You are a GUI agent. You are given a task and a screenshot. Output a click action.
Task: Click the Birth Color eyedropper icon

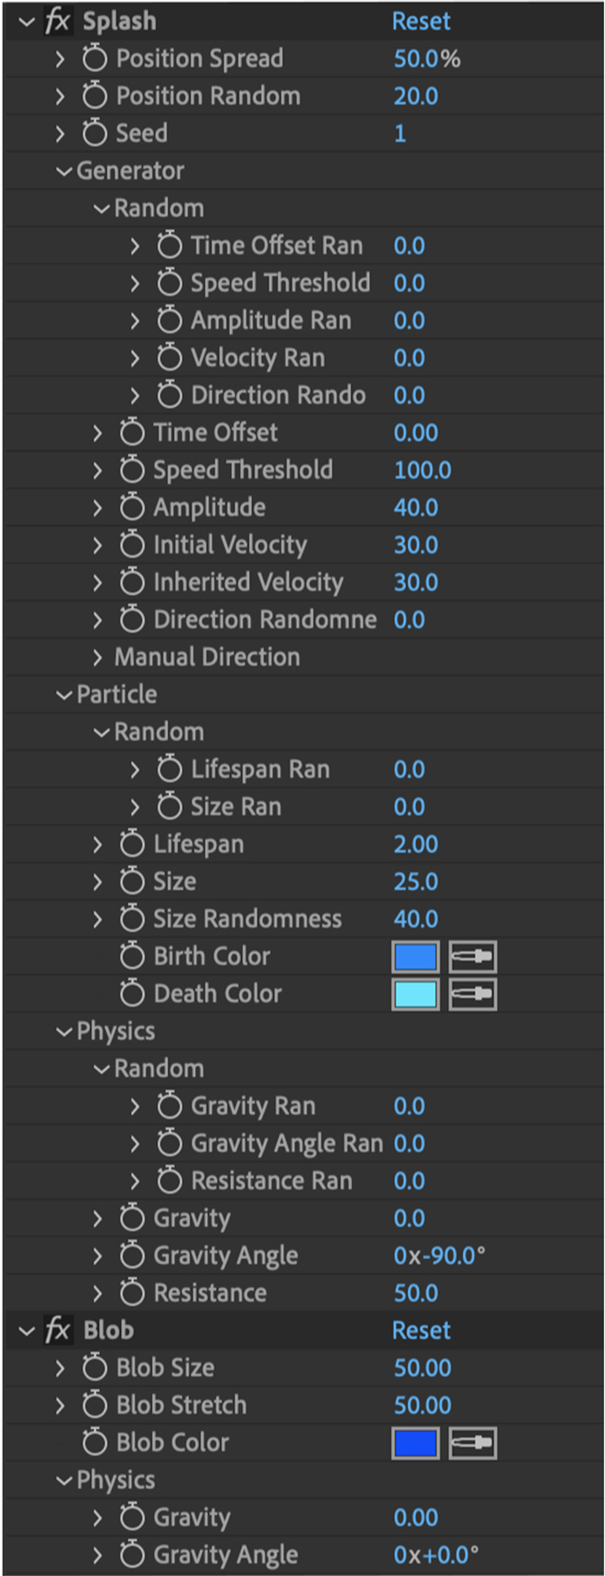[472, 957]
